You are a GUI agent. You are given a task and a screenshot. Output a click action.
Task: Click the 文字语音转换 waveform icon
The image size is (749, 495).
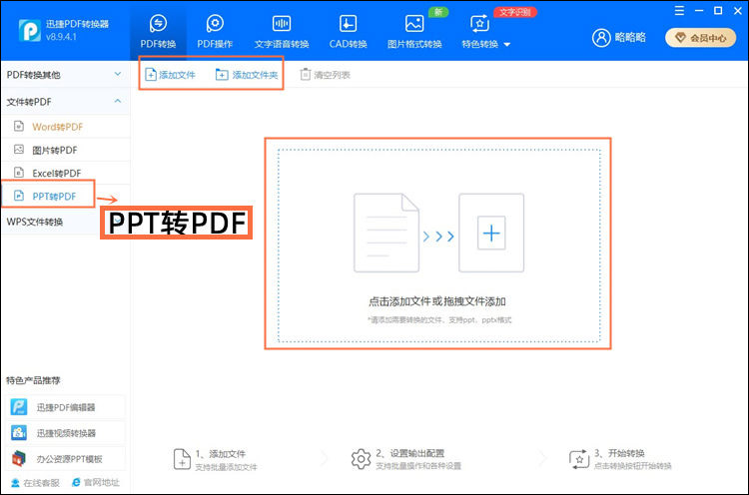tap(282, 23)
